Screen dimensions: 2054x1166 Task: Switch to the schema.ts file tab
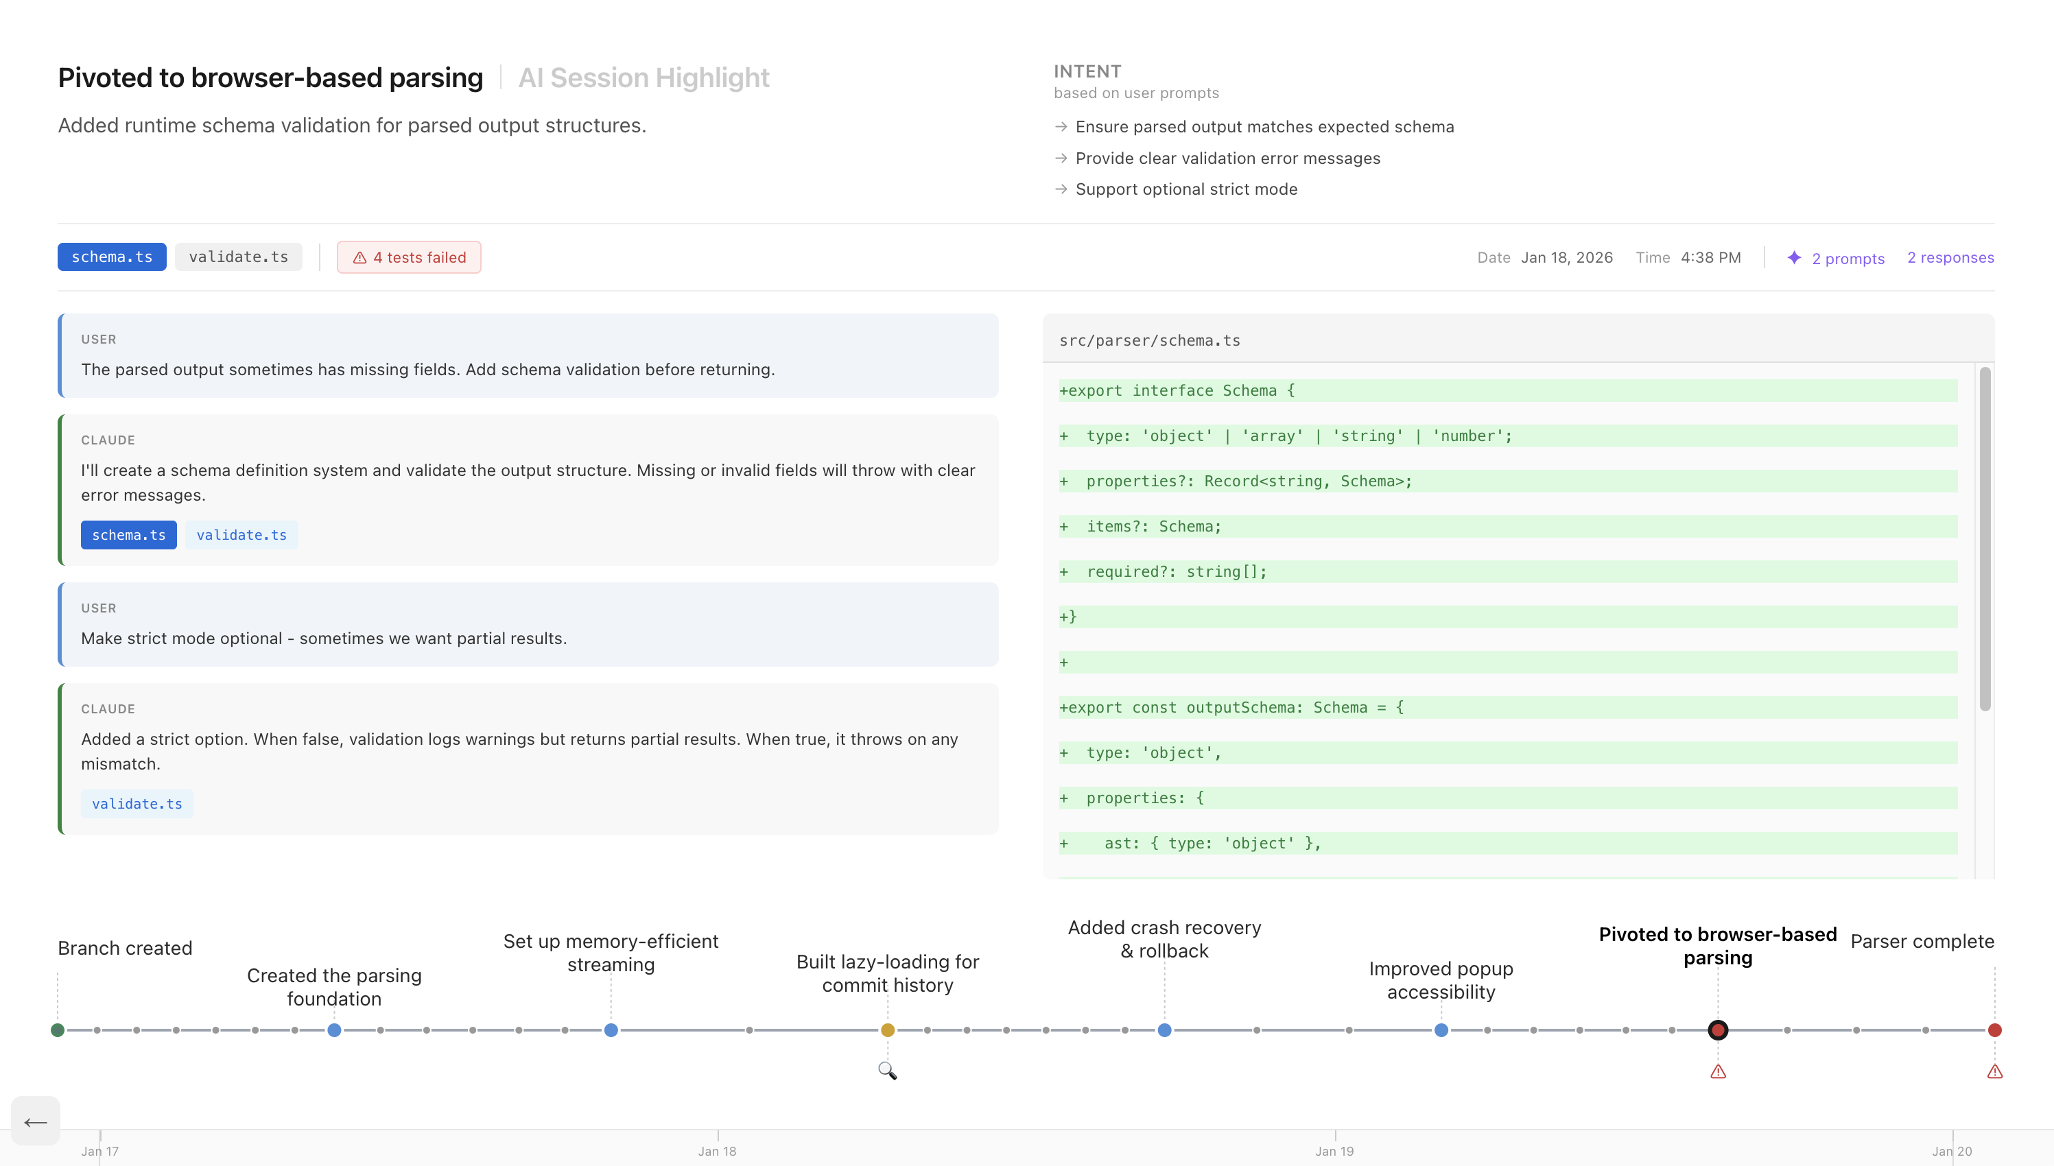[x=112, y=257]
